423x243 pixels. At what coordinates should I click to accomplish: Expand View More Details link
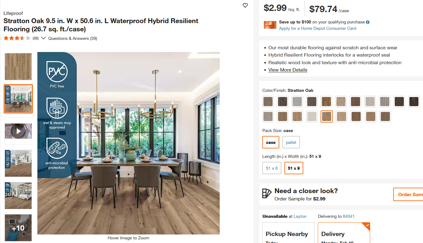click(x=288, y=70)
